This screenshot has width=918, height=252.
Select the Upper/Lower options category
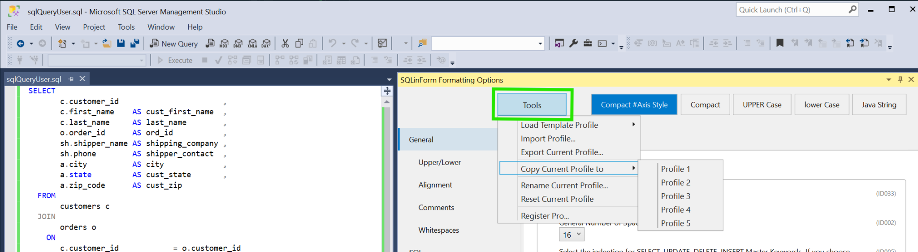[439, 162]
